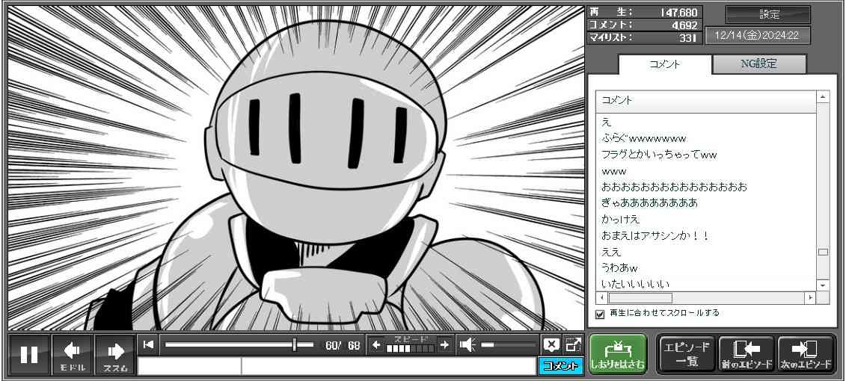Mute audio via the speaker icon
The width and height of the screenshot is (846, 381).
[x=468, y=344]
